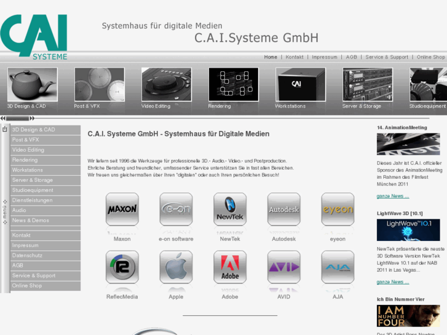Select 3D Design & CAD in sidebar menu
The width and height of the screenshot is (447, 335).
tap(45, 130)
